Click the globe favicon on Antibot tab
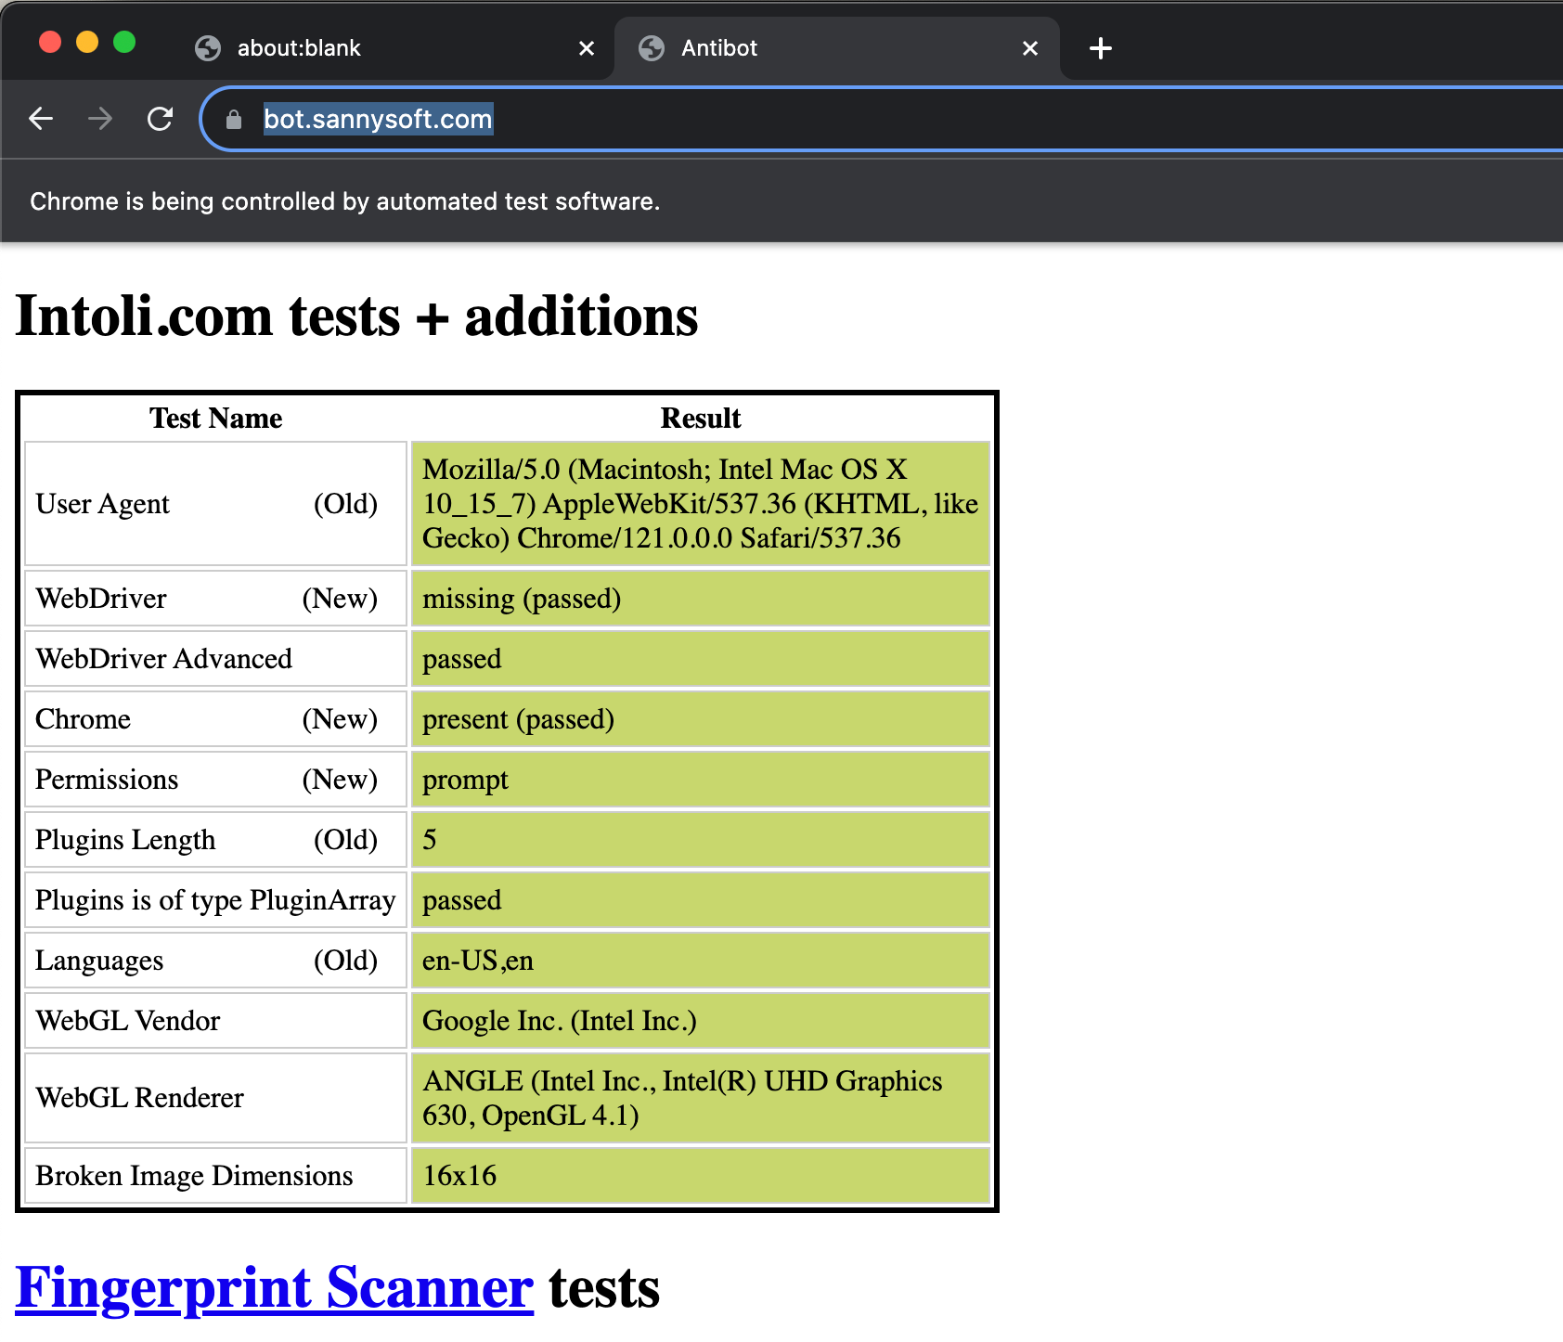Image resolution: width=1563 pixels, height=1342 pixels. pyautogui.click(x=652, y=48)
